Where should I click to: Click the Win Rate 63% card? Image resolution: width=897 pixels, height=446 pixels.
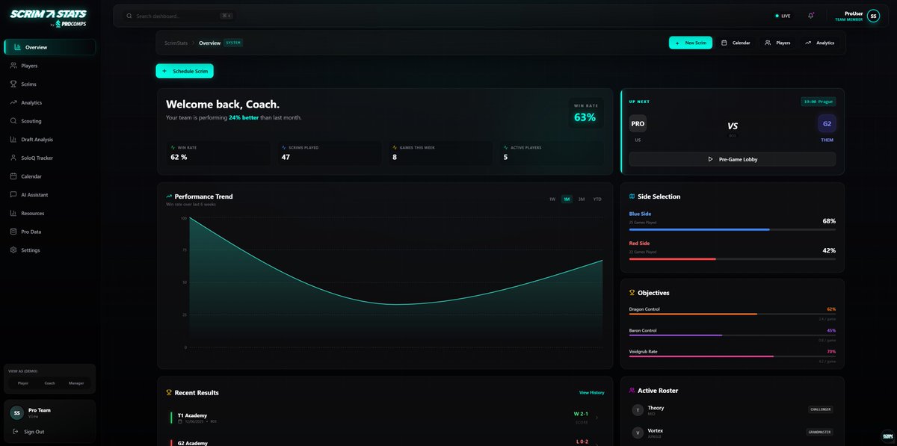click(585, 113)
